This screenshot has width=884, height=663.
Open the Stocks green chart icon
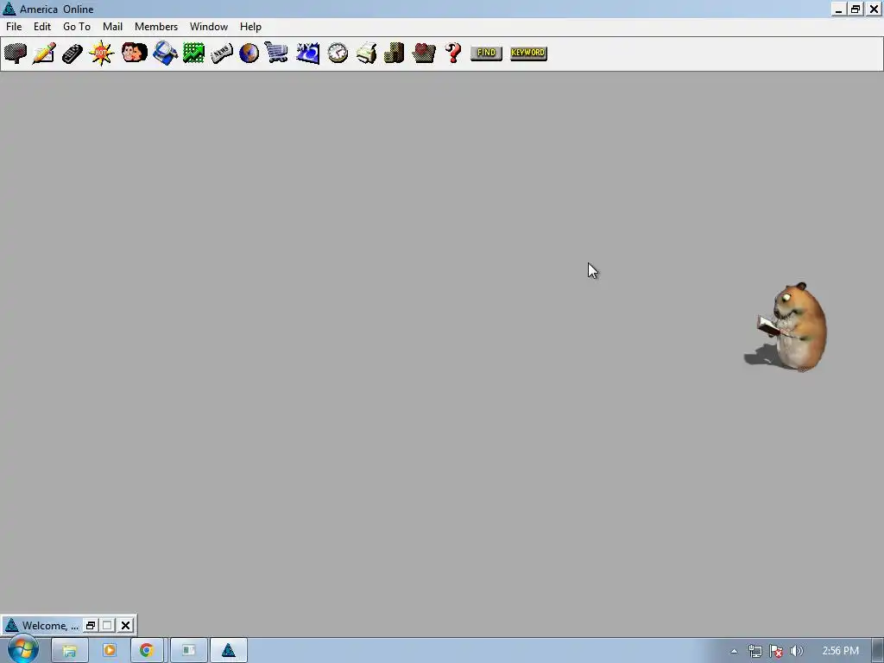pyautogui.click(x=193, y=53)
